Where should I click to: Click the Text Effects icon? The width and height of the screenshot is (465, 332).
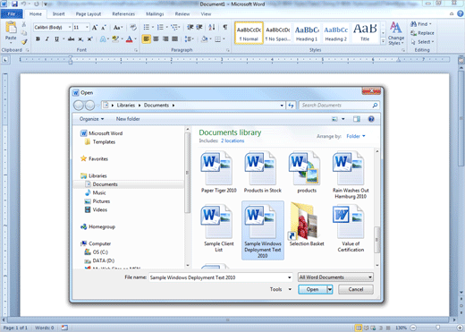click(103, 39)
